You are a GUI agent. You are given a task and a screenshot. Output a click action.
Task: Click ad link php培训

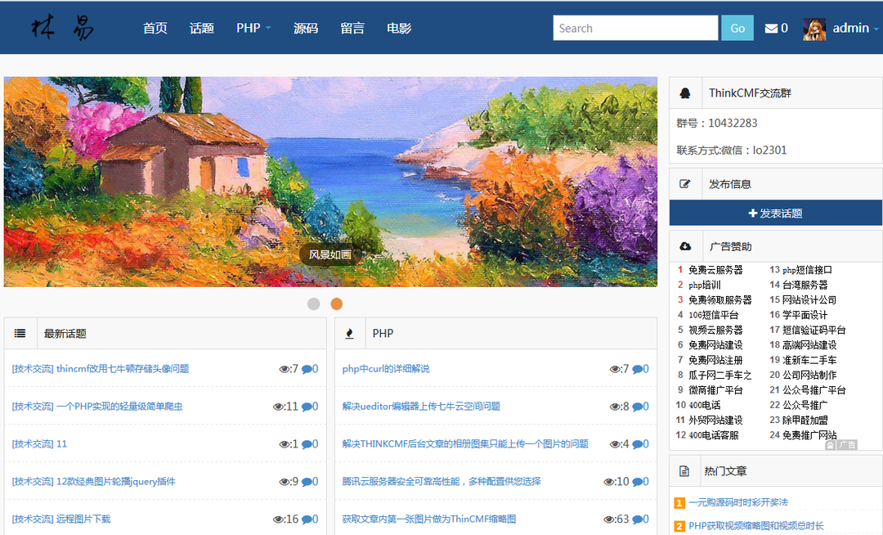click(x=705, y=285)
